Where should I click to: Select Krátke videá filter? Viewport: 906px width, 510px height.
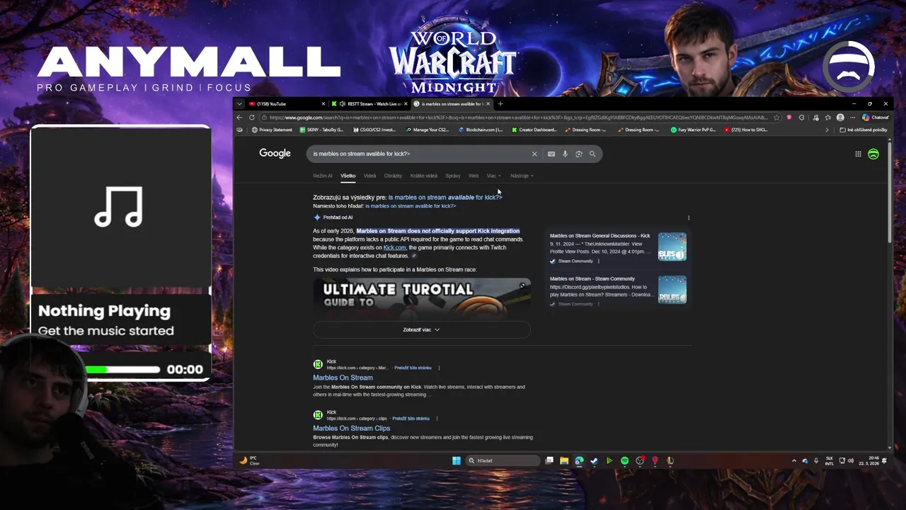coord(423,176)
